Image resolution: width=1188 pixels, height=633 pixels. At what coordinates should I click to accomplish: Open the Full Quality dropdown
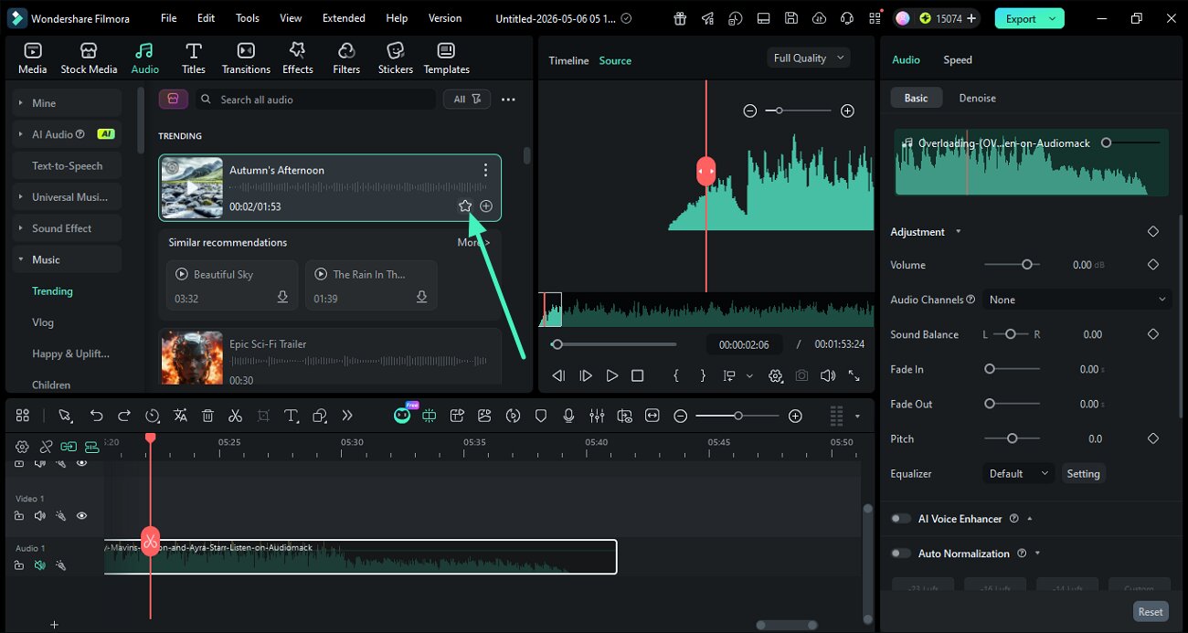[x=809, y=58]
